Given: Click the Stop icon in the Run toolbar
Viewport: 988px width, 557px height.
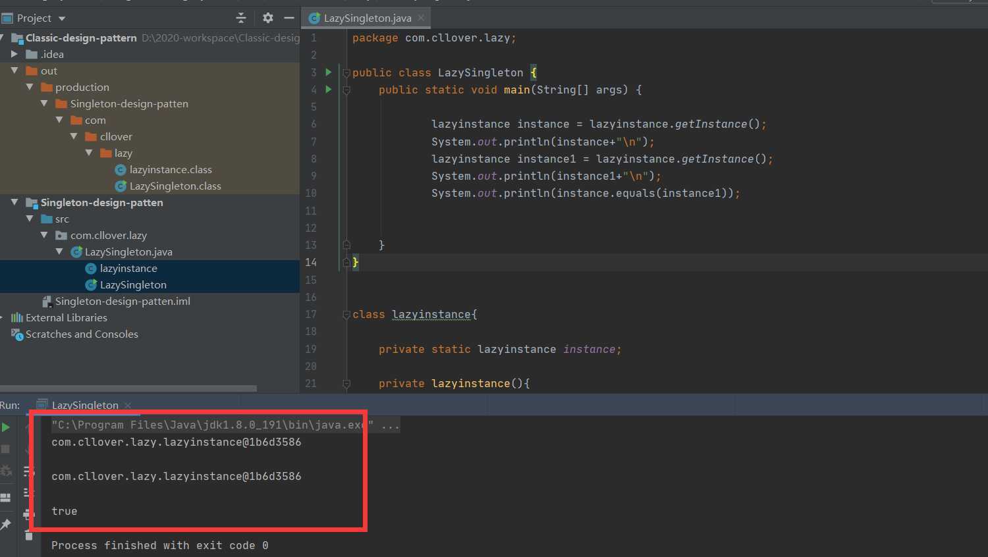Looking at the screenshot, I should pyautogui.click(x=6, y=449).
